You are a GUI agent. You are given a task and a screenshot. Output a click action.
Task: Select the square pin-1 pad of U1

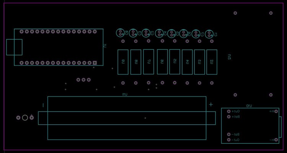[x=95, y=63]
